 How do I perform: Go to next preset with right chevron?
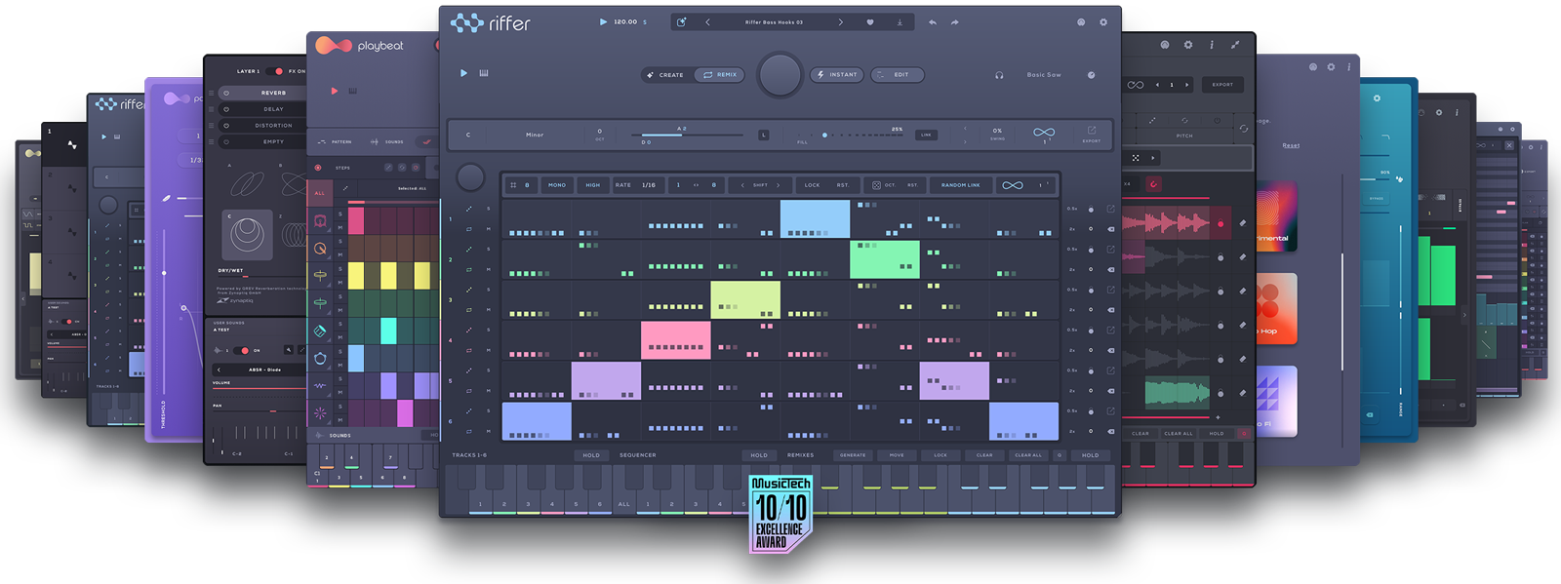[x=840, y=22]
